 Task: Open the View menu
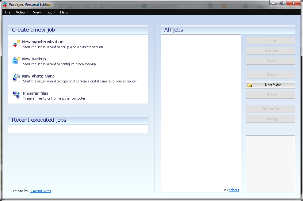tap(37, 12)
